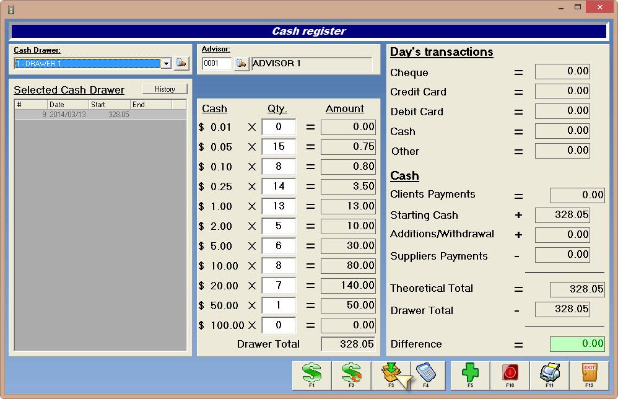Exit via the F12 door icon
The image size is (618, 399).
pyautogui.click(x=589, y=375)
